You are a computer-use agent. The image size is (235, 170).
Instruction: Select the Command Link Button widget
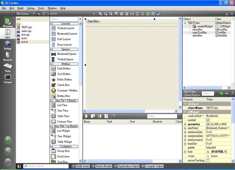point(64,90)
